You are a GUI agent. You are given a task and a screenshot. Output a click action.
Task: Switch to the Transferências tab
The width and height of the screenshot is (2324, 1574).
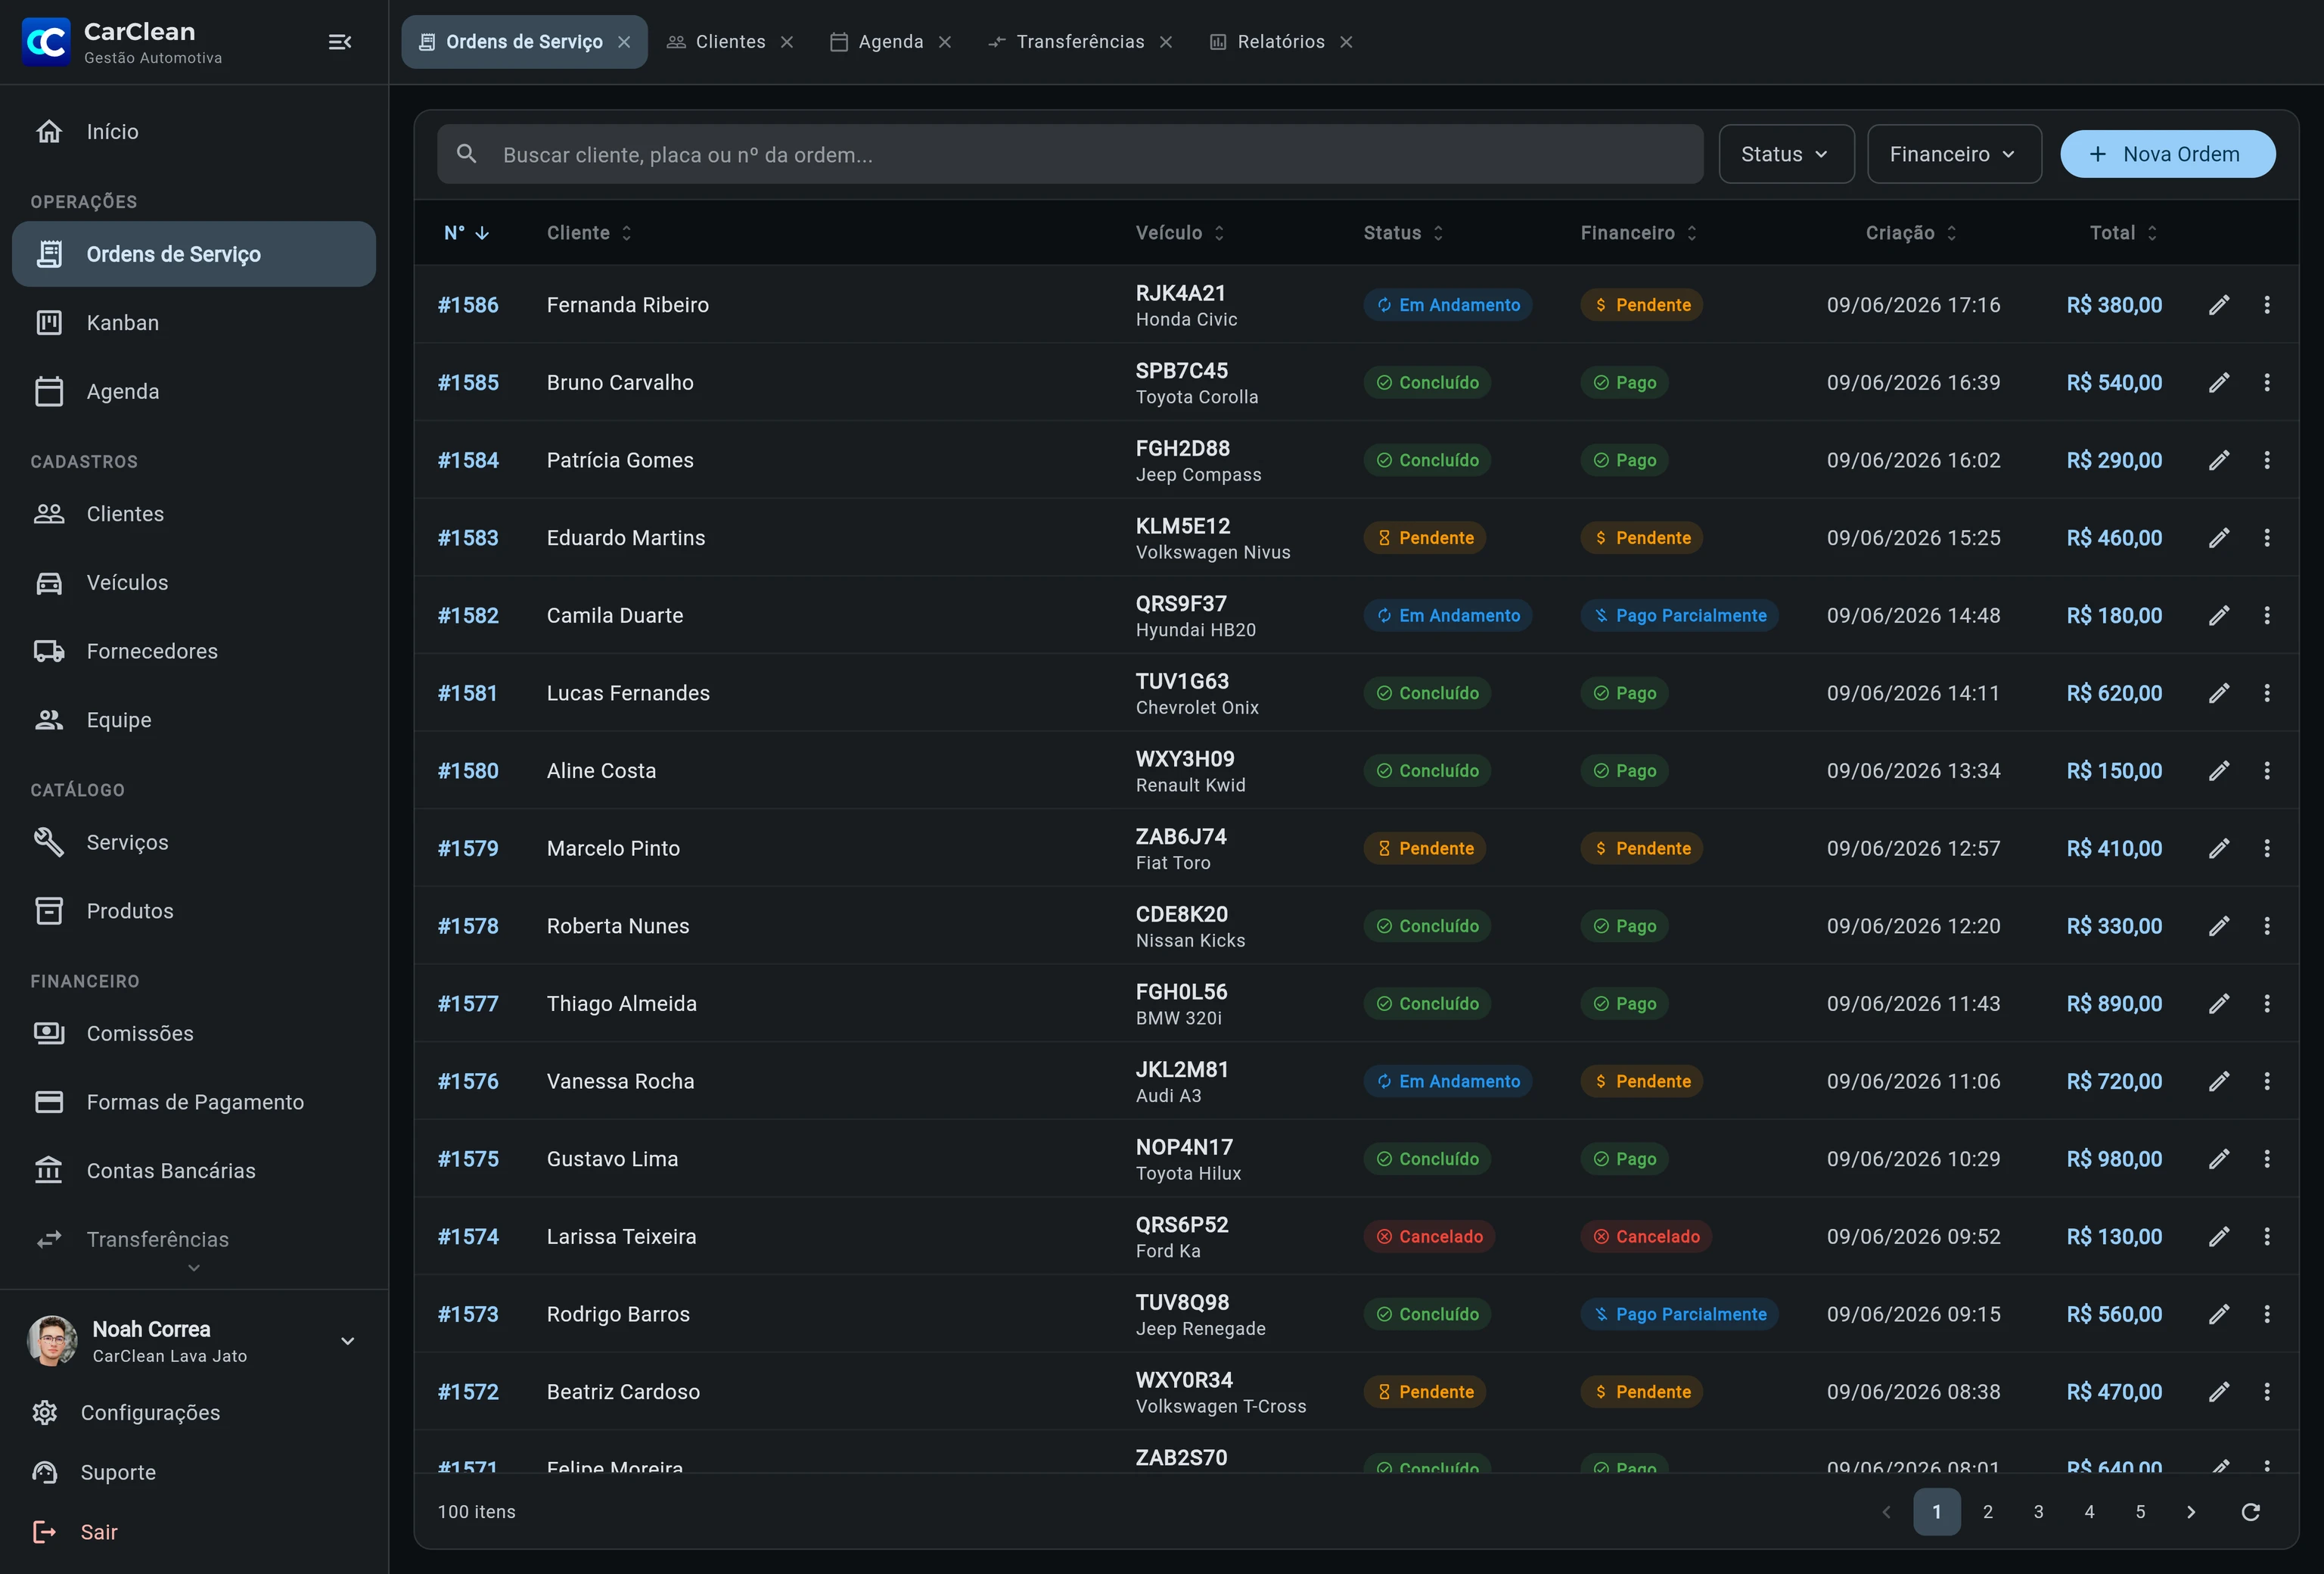[x=1079, y=42]
